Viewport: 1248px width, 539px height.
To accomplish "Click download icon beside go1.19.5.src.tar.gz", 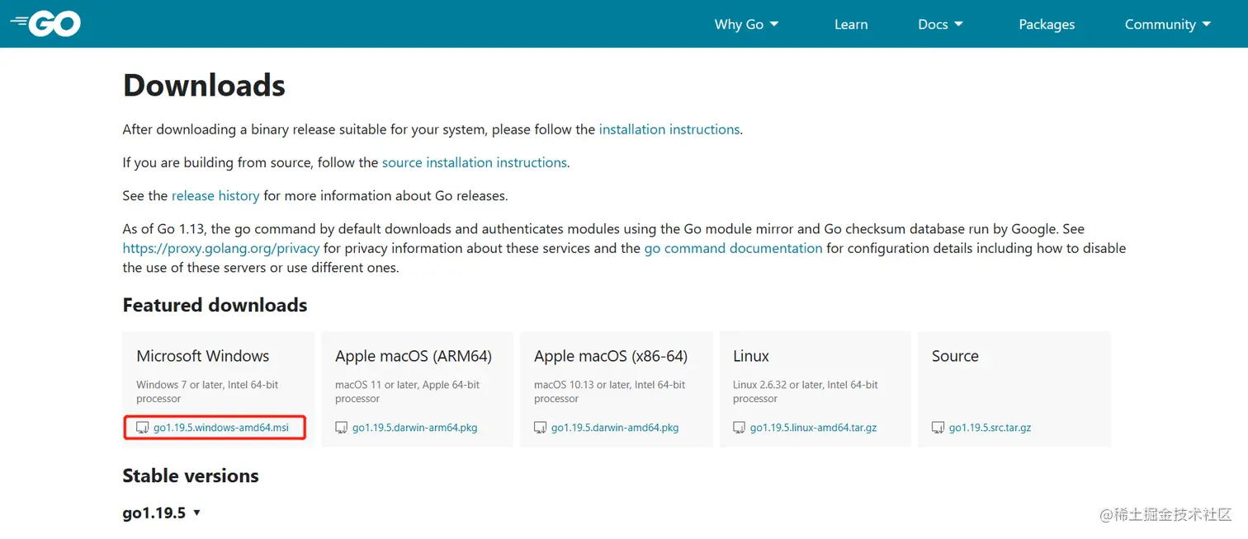I will click(938, 428).
